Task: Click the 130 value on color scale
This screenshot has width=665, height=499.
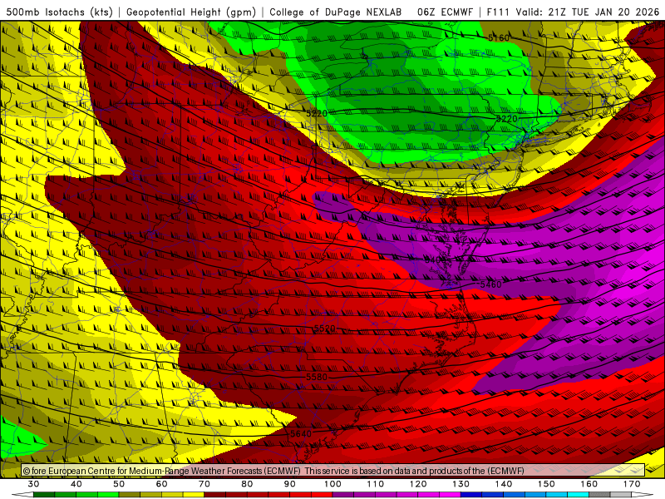Action: click(x=461, y=484)
